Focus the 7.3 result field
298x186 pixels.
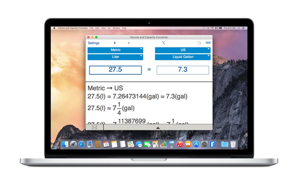pos(183,70)
